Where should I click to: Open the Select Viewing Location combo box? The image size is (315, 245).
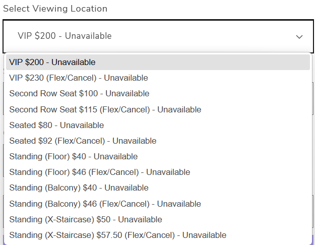(x=158, y=36)
